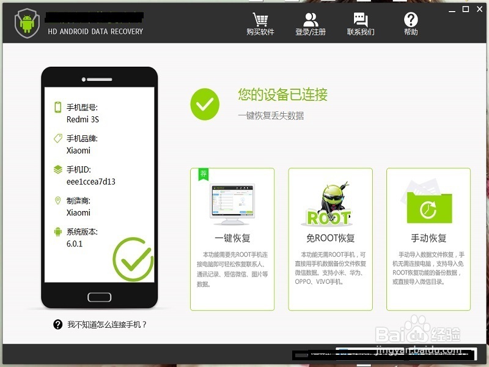Click the monitor icon in 一键恢复 card

tap(233, 204)
